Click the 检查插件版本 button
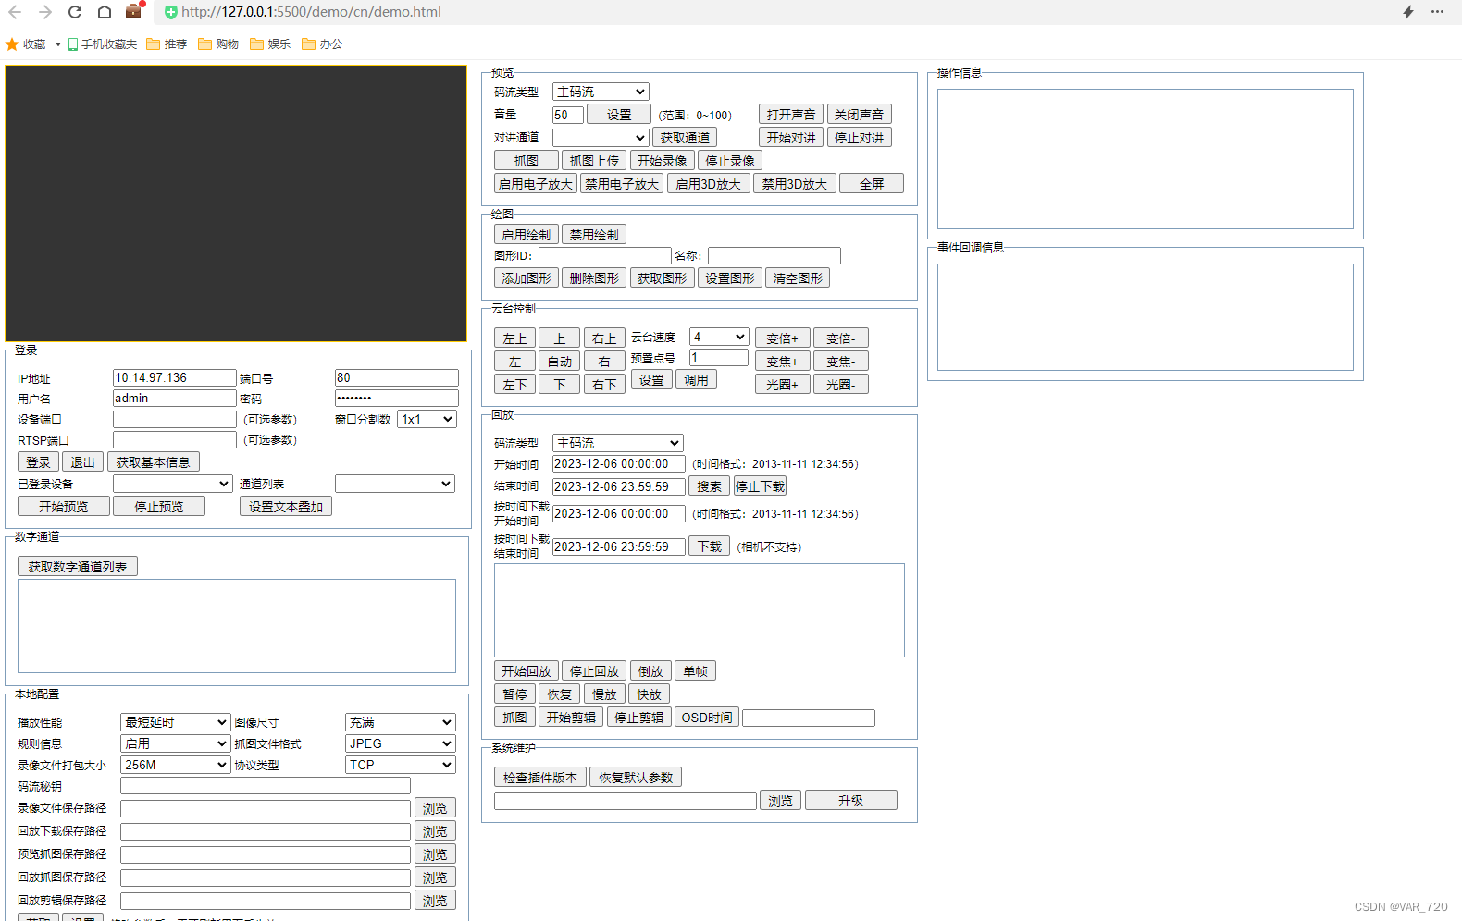Viewport: 1462px width, 921px height. 539,777
